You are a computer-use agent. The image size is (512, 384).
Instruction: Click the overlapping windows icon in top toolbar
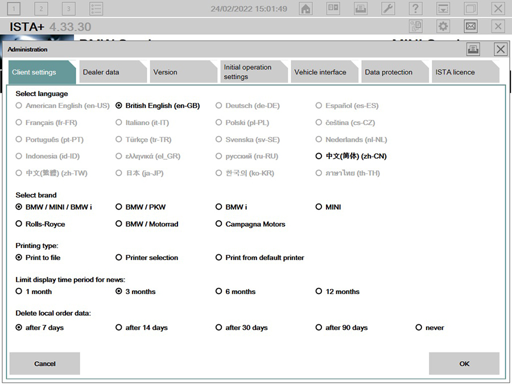(470, 9)
